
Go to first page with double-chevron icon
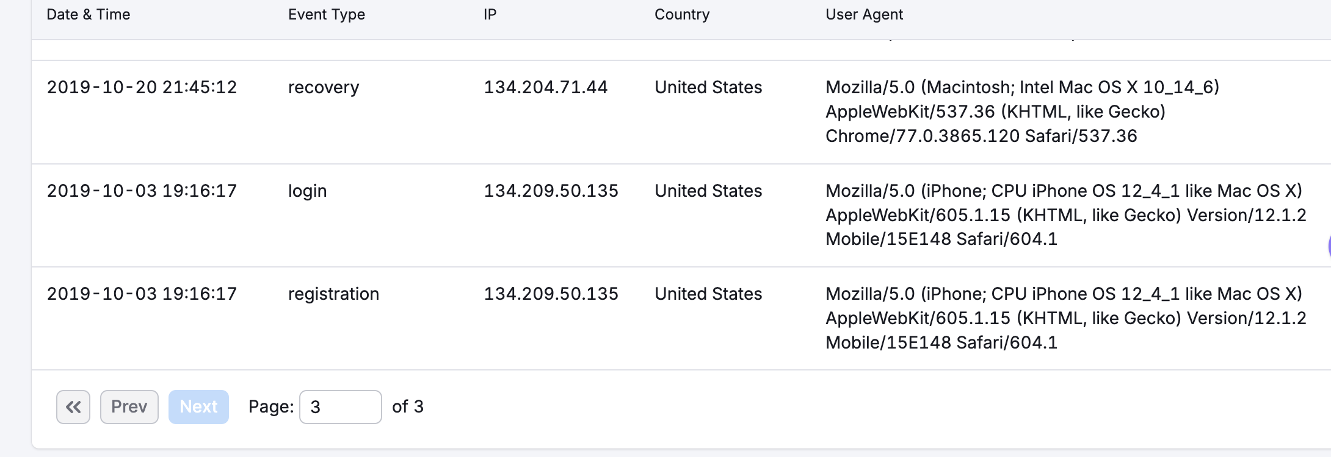[73, 407]
